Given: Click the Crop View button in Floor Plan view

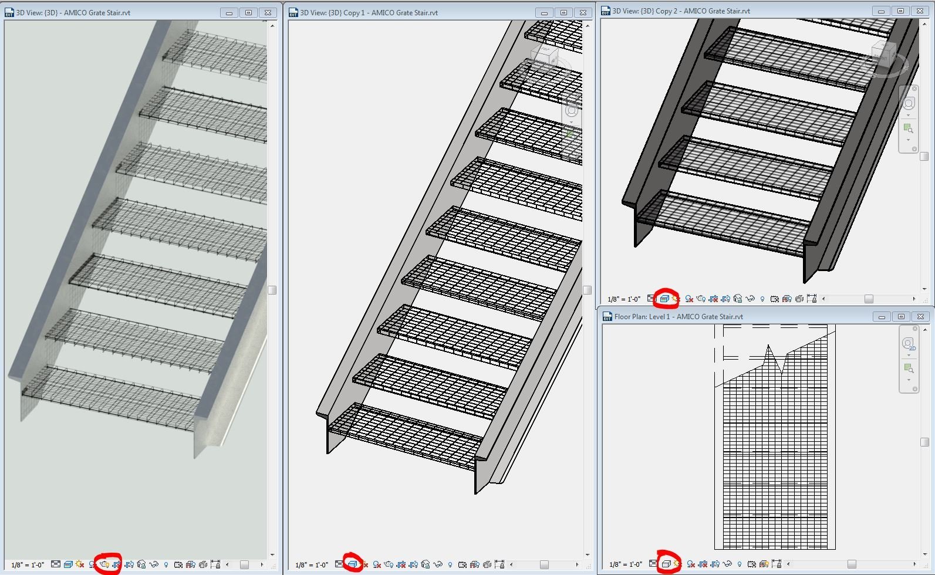Looking at the screenshot, I should pyautogui.click(x=703, y=564).
